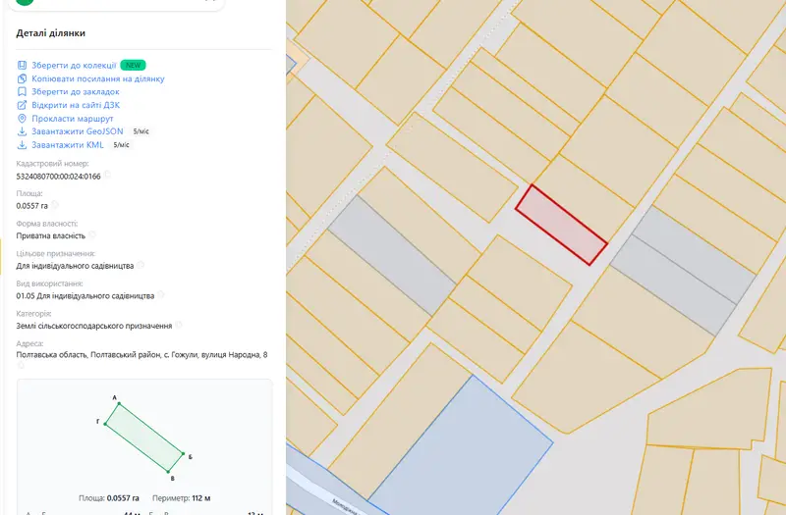Click the green NEW badge
This screenshot has height=515, width=786.
pyautogui.click(x=133, y=65)
